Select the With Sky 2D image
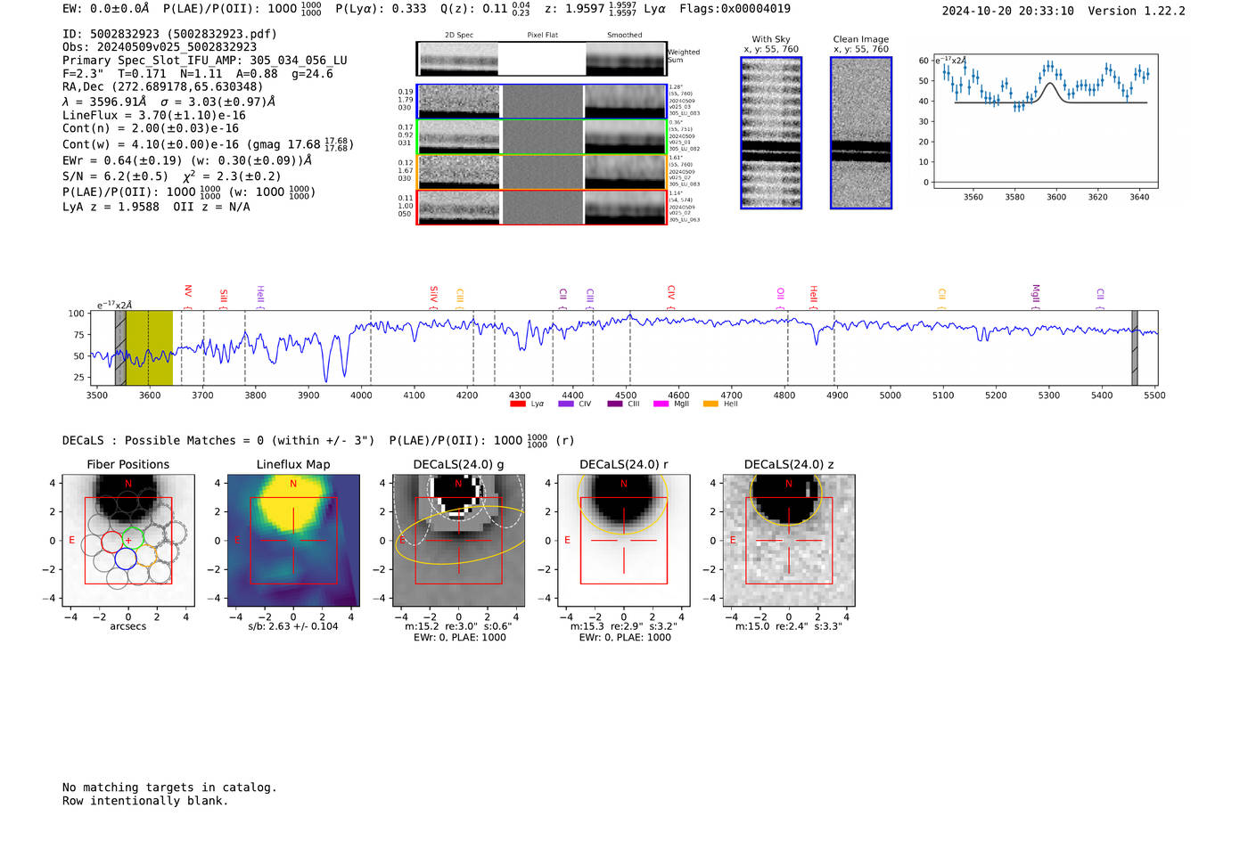 (771, 133)
